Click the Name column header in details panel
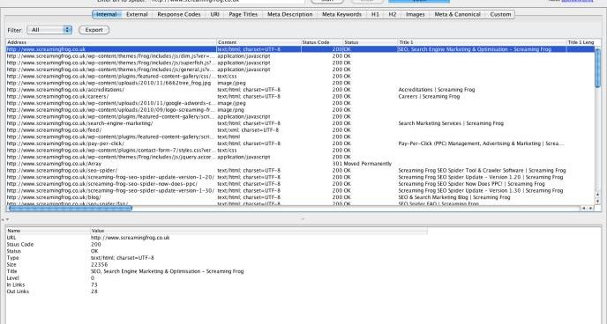 click(48, 231)
